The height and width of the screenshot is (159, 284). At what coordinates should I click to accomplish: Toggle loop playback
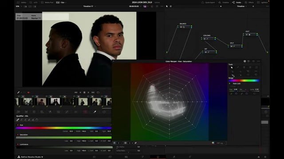98,92
